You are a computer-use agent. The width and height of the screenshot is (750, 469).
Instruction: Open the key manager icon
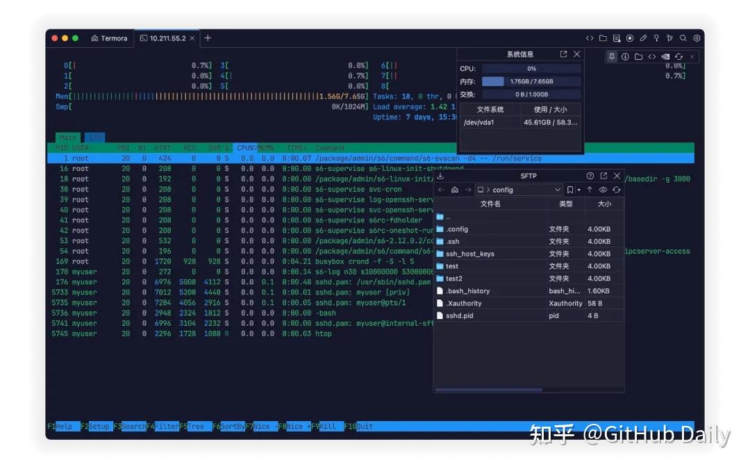click(657, 38)
